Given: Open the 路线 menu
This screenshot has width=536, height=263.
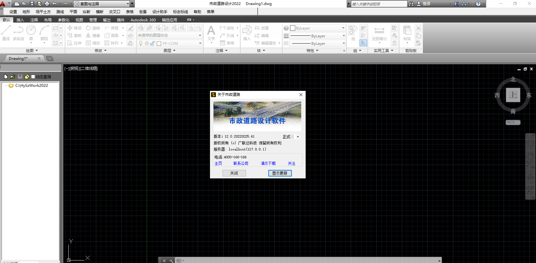Looking at the screenshot, I should 60,12.
